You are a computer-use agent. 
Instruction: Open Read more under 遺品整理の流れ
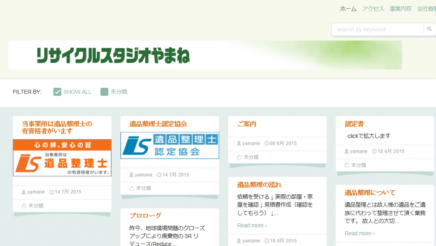252,225
